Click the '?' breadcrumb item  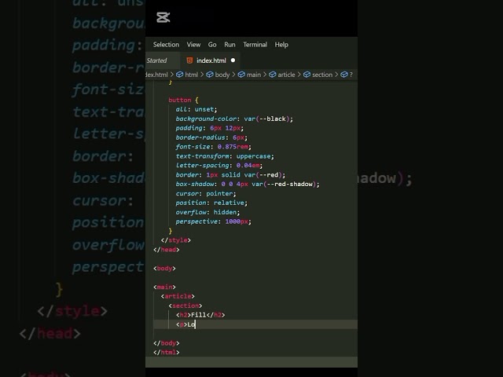pyautogui.click(x=351, y=75)
